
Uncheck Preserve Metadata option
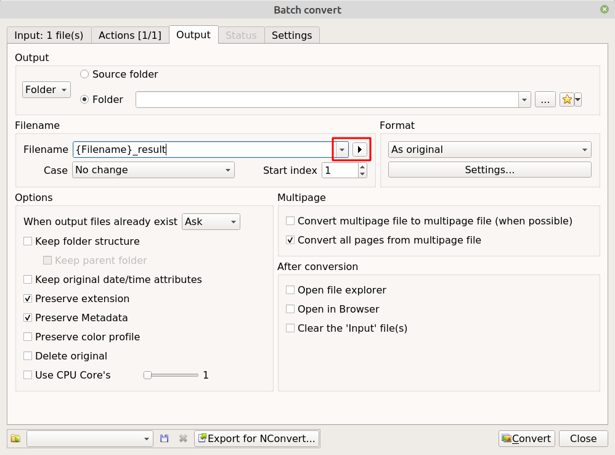[x=28, y=318]
